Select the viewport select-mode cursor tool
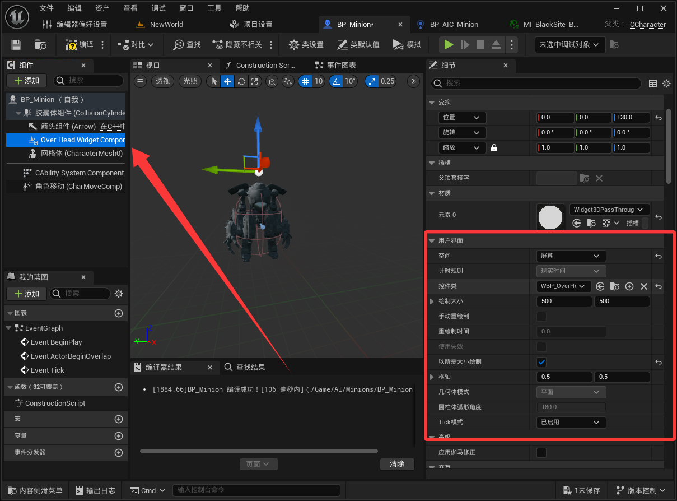The image size is (677, 501). (214, 81)
